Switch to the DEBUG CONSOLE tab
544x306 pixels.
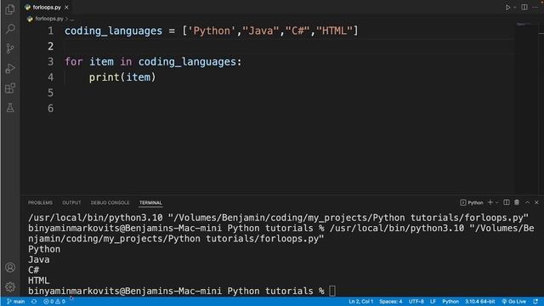coord(110,202)
